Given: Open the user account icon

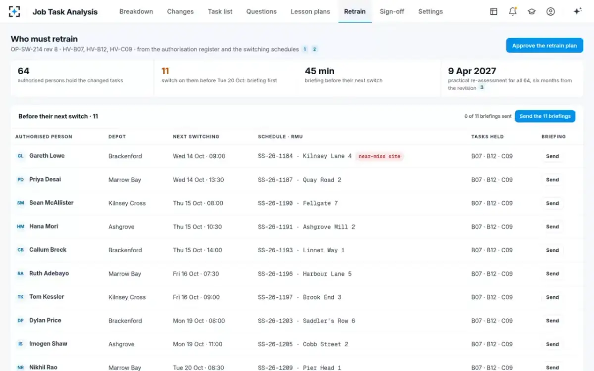Looking at the screenshot, I should tap(550, 11).
